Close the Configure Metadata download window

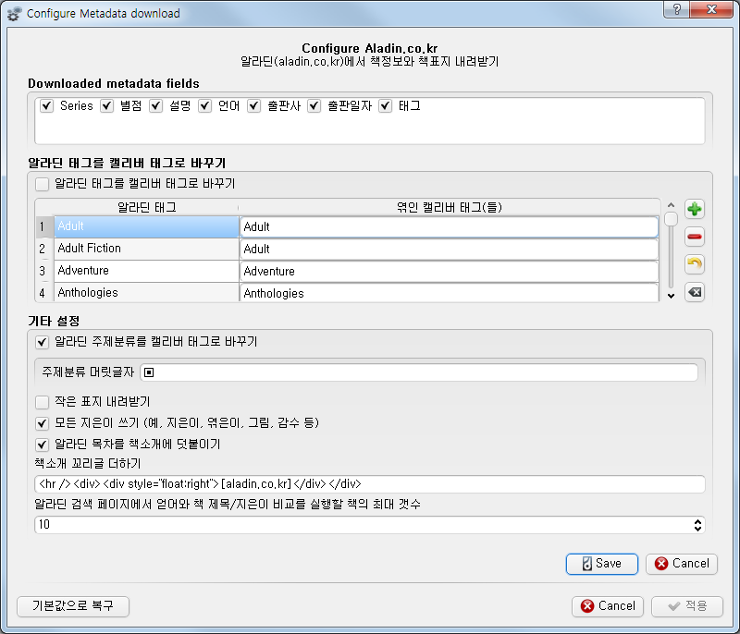tap(711, 9)
